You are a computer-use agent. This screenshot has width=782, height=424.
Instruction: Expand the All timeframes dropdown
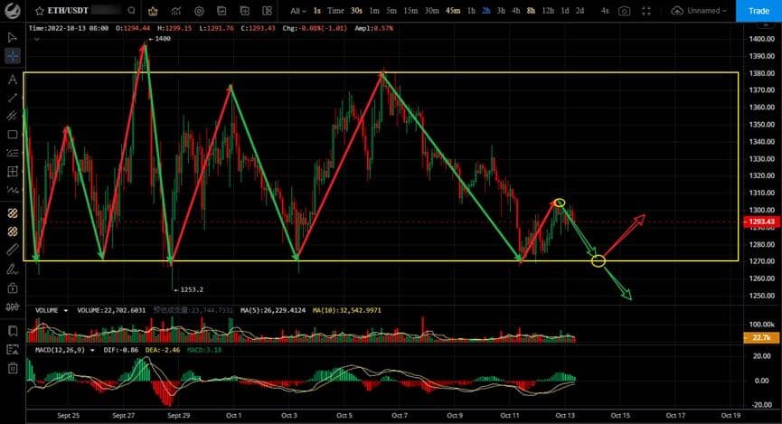298,11
